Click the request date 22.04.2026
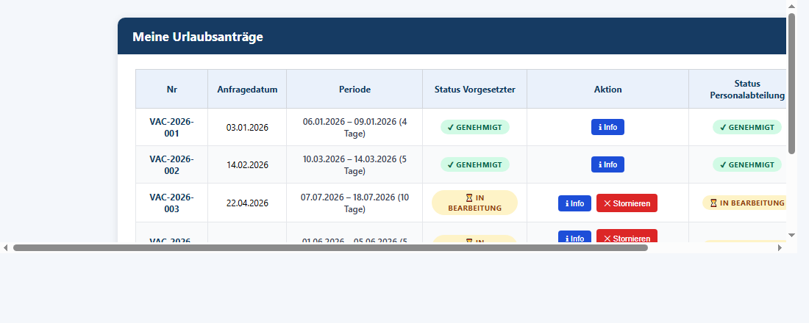809x323 pixels. [x=247, y=203]
